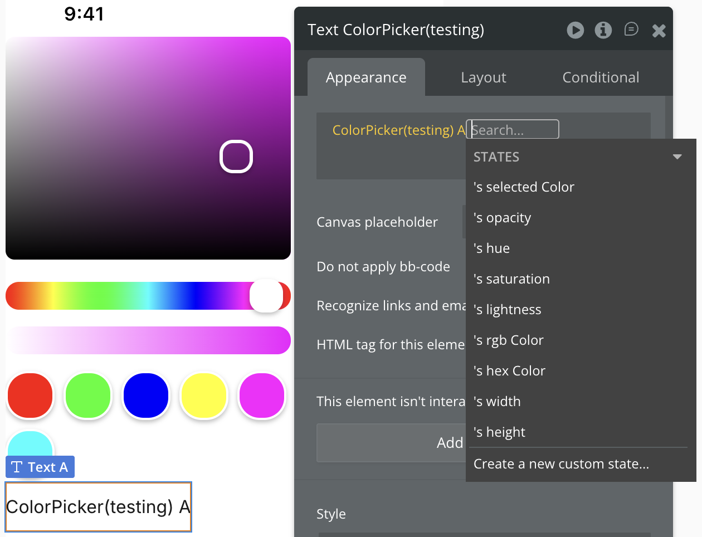Screen dimensions: 702x537
Task: Collapse the STATES dropdown arrow
Action: (x=677, y=157)
